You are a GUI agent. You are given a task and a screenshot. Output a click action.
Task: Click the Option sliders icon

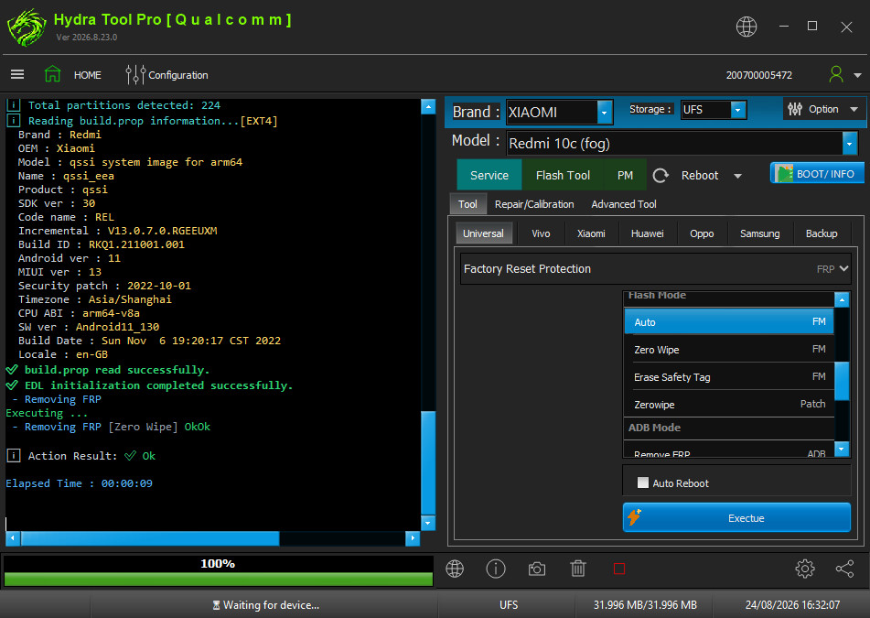pos(795,109)
